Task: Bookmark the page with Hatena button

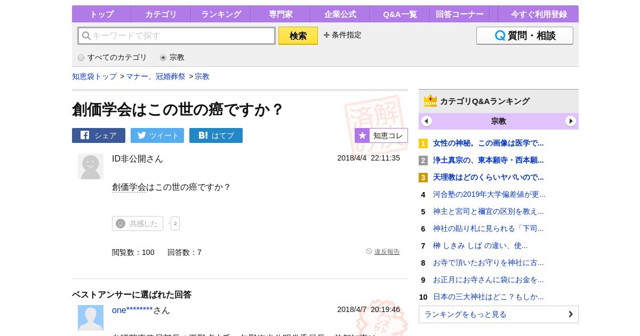Action: tap(216, 135)
